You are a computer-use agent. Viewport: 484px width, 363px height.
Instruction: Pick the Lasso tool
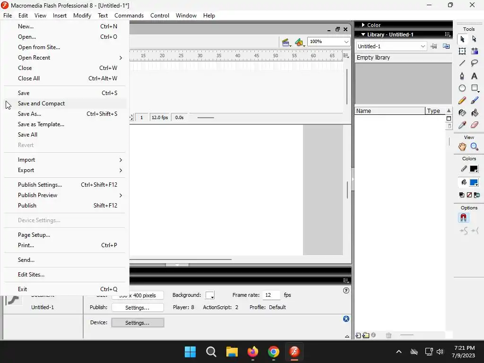(x=475, y=63)
